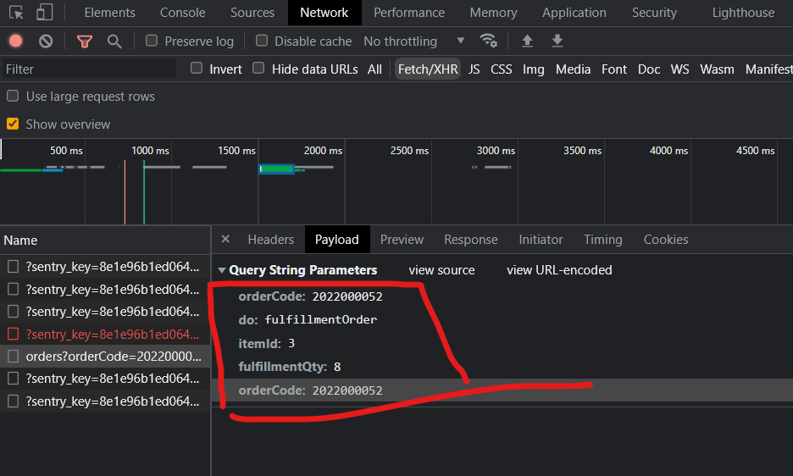This screenshot has width=793, height=476.
Task: Select highlighted orderCode: 2022000052 row
Action: 502,390
